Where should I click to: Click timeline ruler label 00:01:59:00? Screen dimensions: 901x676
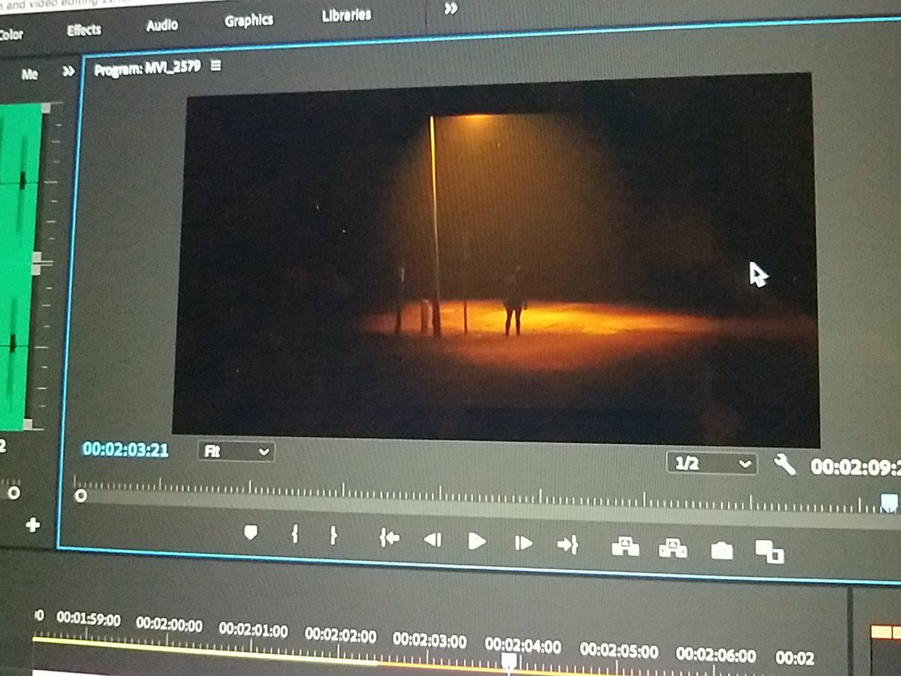pos(89,620)
